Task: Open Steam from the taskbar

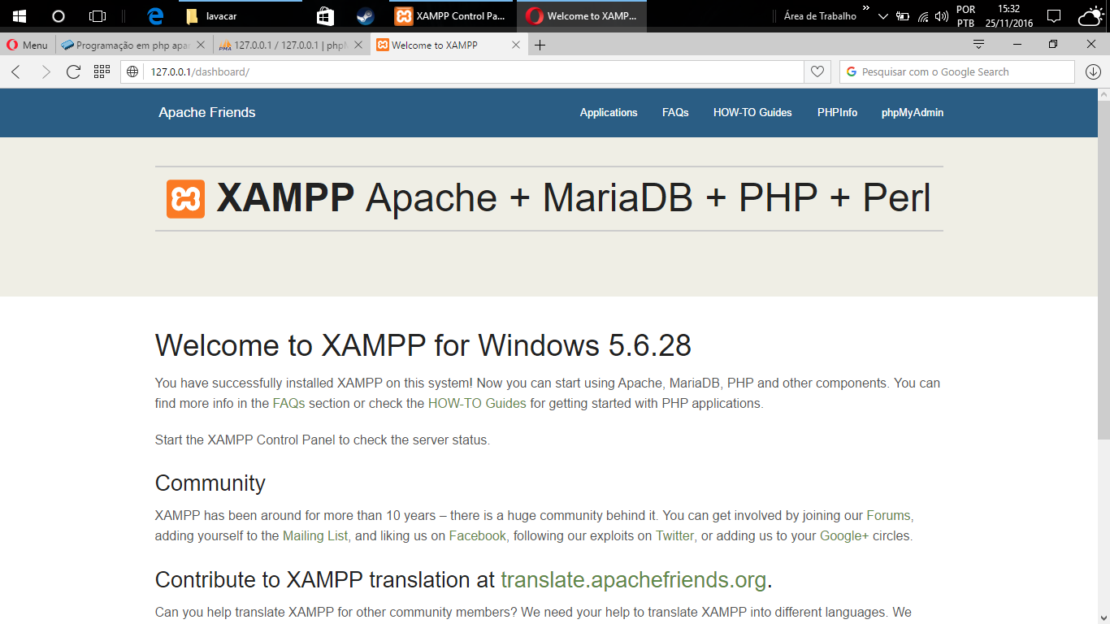Action: pyautogui.click(x=365, y=15)
